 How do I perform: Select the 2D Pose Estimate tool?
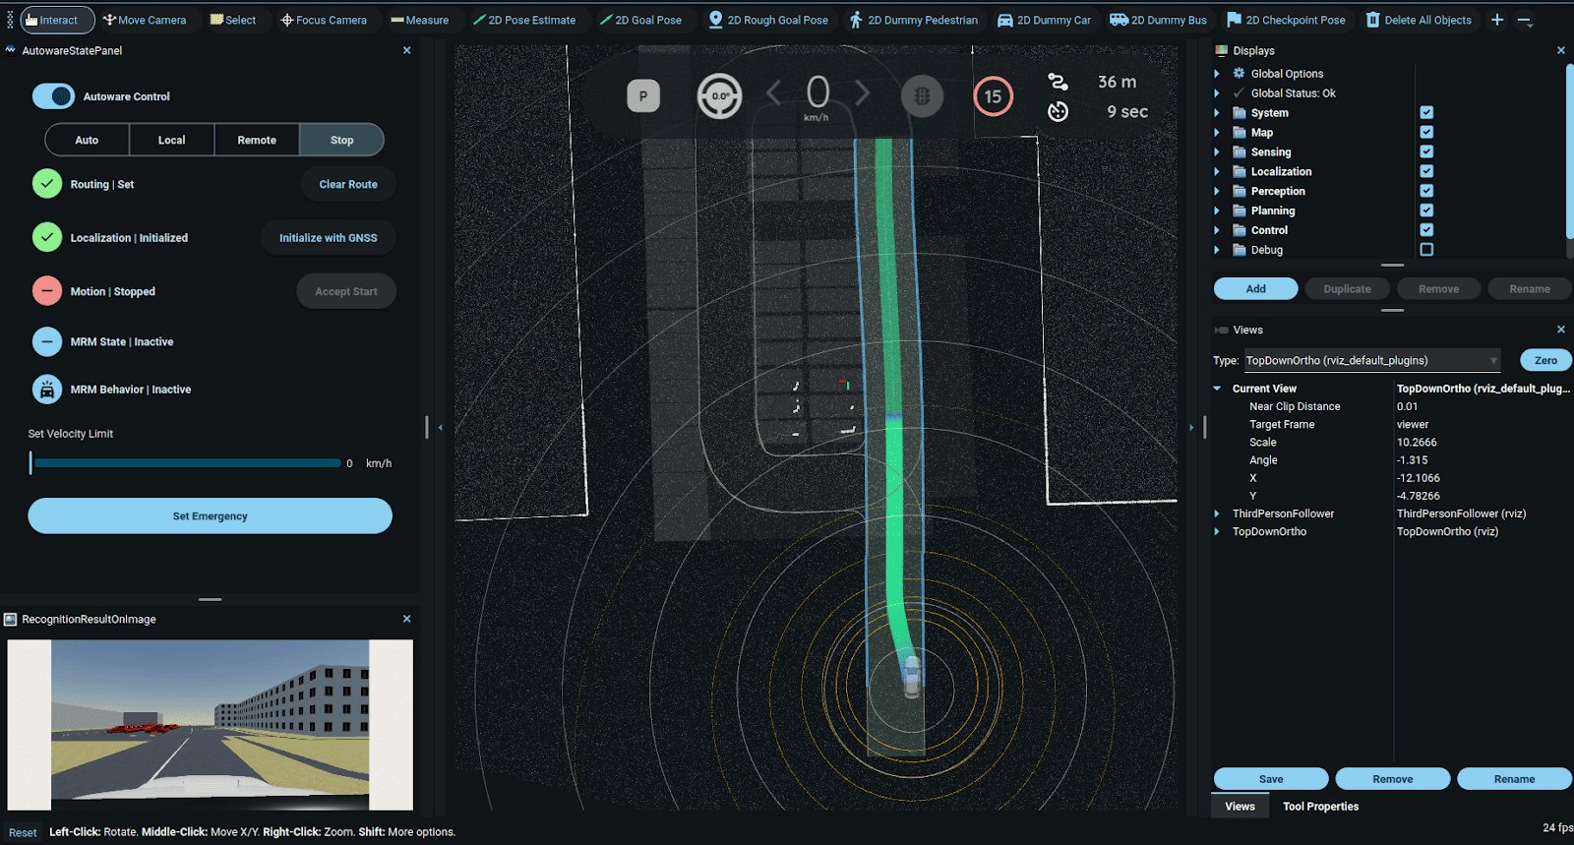pyautogui.click(x=524, y=20)
